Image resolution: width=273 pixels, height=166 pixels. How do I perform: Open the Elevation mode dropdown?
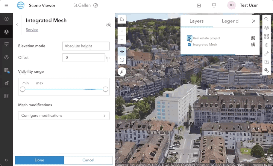pyautogui.click(x=86, y=46)
